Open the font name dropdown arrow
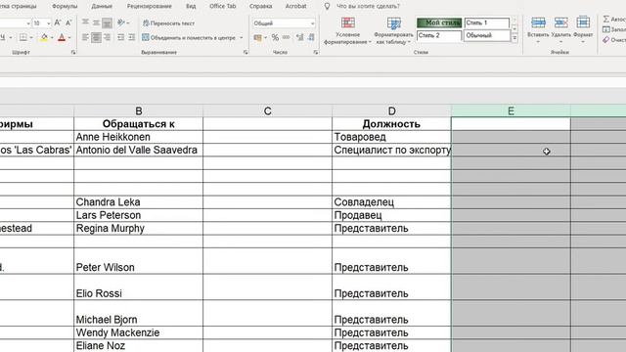626x352 pixels. click(28, 23)
